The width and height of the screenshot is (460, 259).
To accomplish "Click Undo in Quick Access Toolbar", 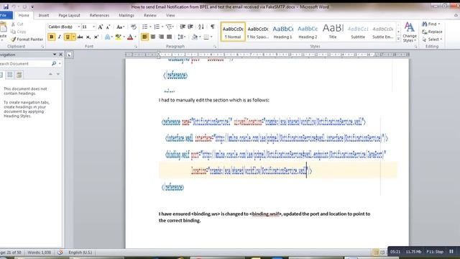I will [x=14, y=6].
